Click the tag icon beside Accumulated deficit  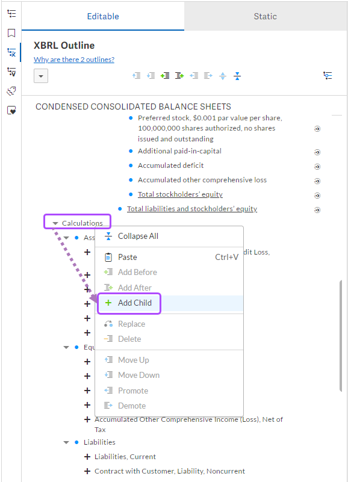pyautogui.click(x=317, y=167)
